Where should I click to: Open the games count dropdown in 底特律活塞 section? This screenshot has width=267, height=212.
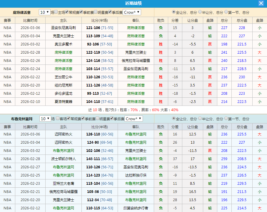click(x=44, y=12)
